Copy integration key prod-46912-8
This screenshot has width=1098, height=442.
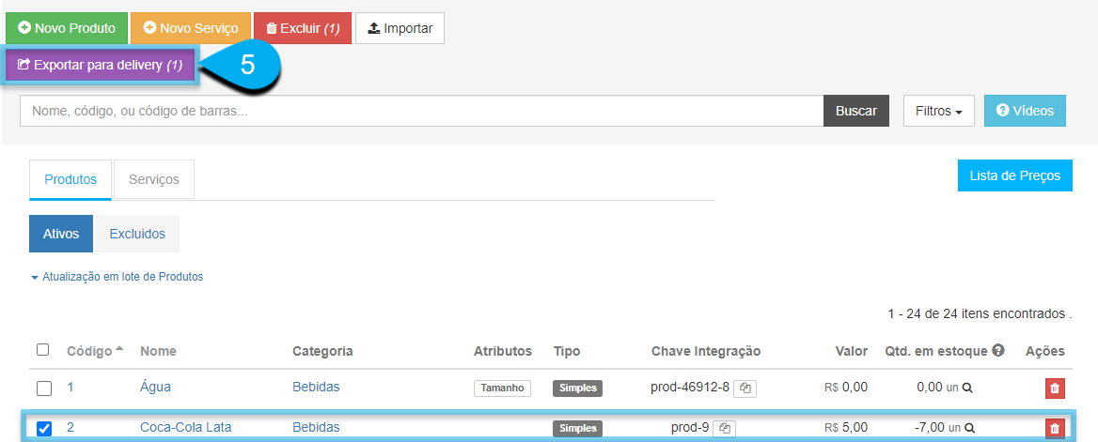tap(745, 389)
